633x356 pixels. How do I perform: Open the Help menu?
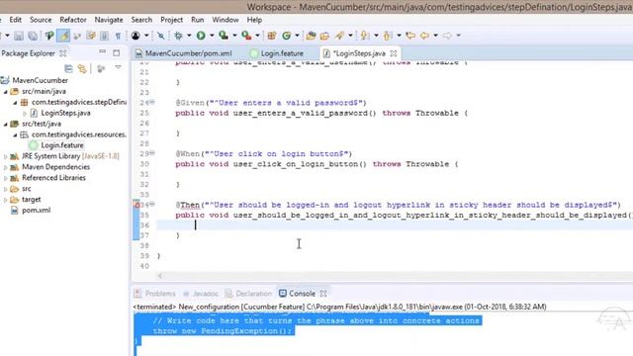(254, 20)
